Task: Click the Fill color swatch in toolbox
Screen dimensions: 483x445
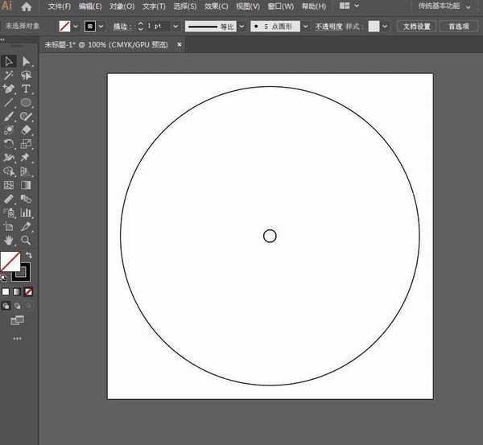Action: pyautogui.click(x=10, y=262)
